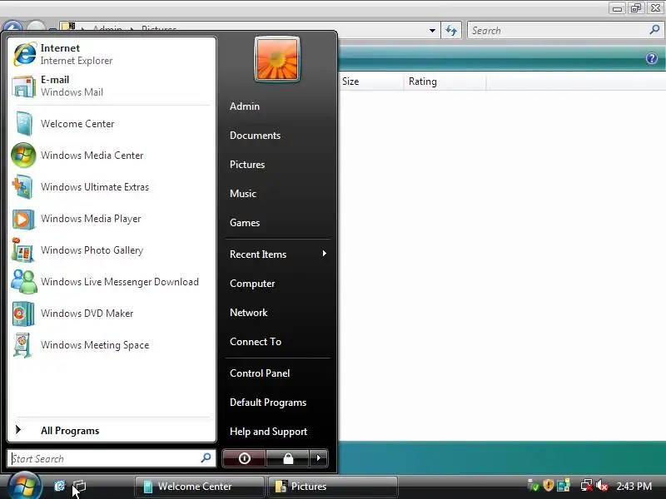
Task: Open Games from the Start menu
Action: [245, 223]
